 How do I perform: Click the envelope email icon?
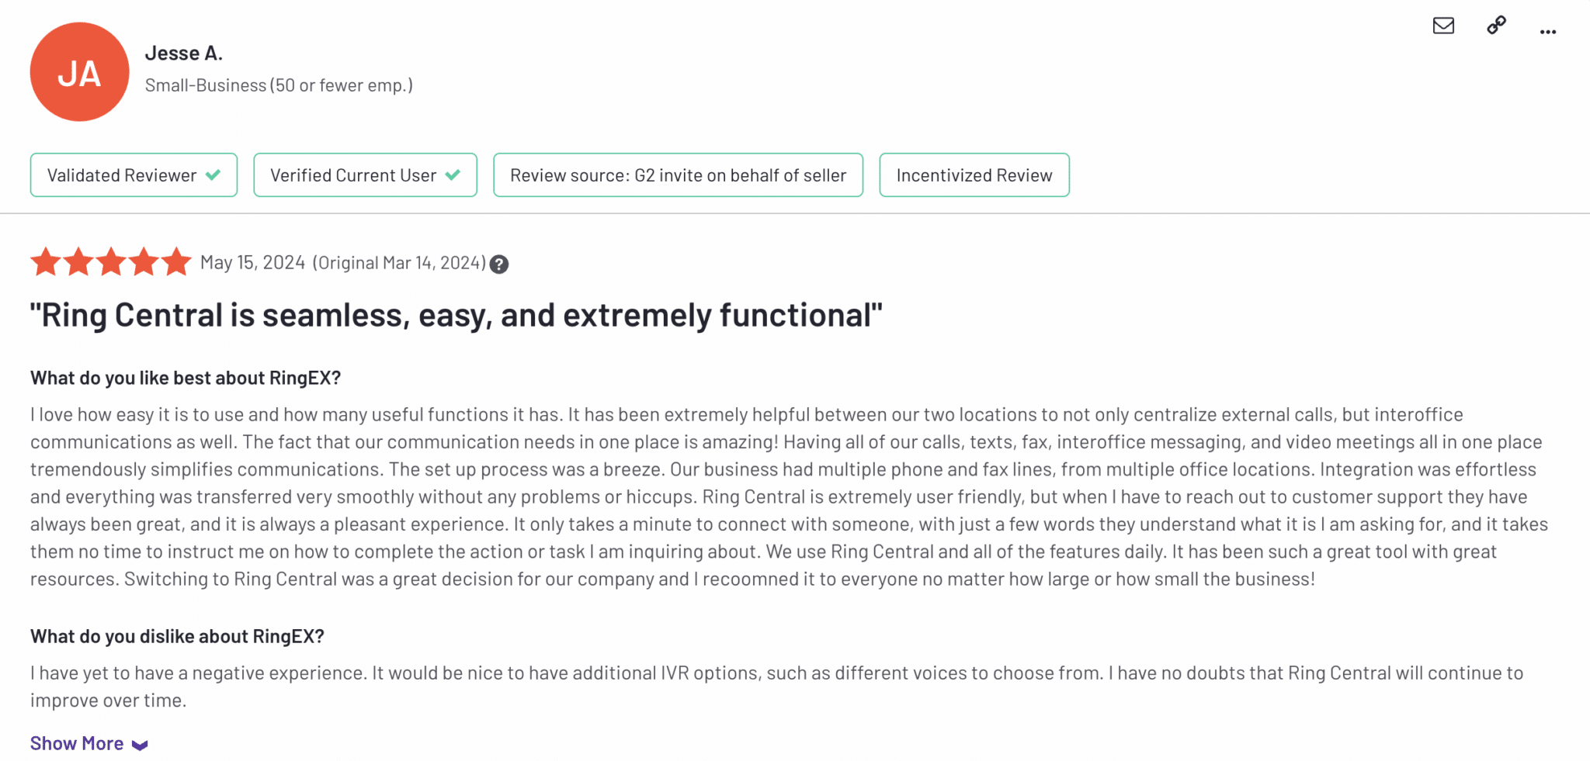tap(1443, 26)
